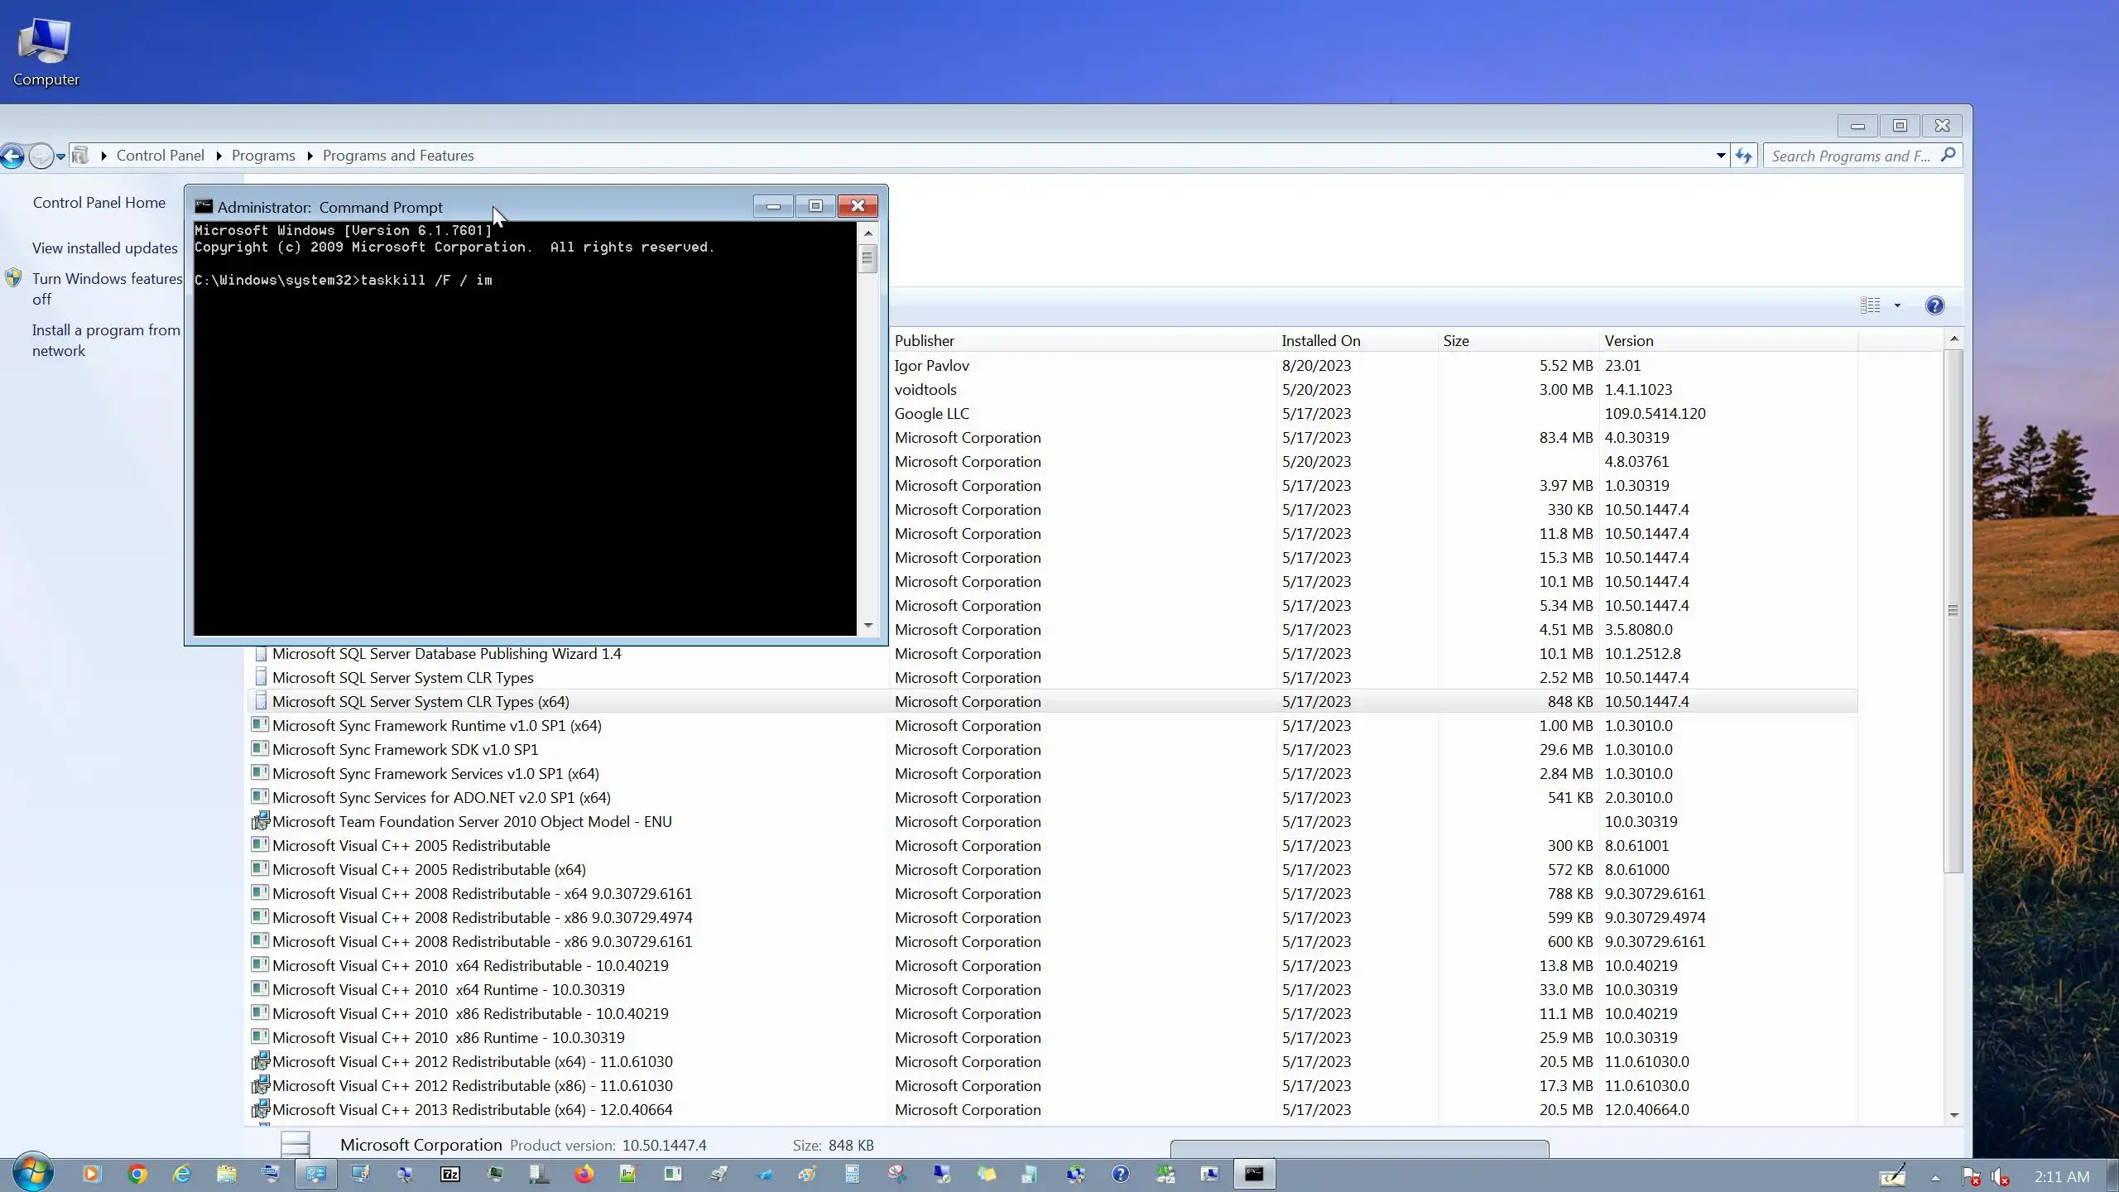Select Microsoft Sync Framework SDK v1.0 SP1
The width and height of the screenshot is (2119, 1192).
click(405, 750)
